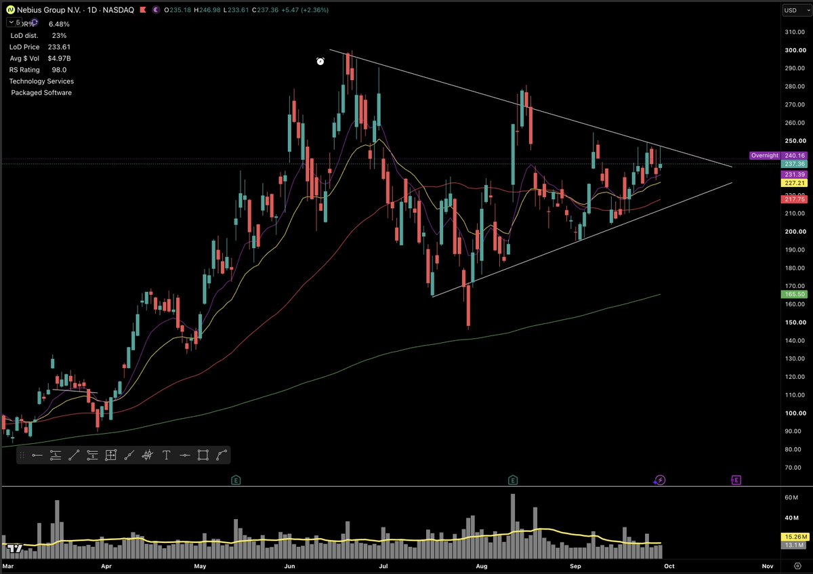This screenshot has height=574, width=813.
Task: Select the extended line tool
Action: tap(129, 455)
